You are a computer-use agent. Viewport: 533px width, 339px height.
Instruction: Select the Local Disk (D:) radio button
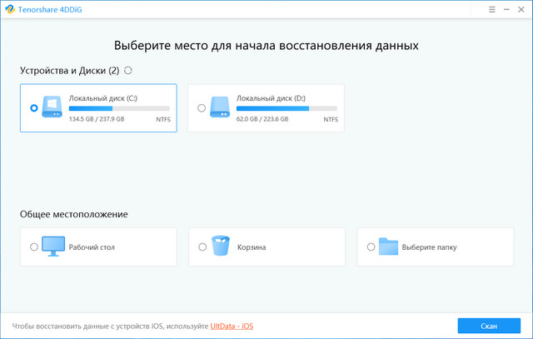click(x=202, y=107)
